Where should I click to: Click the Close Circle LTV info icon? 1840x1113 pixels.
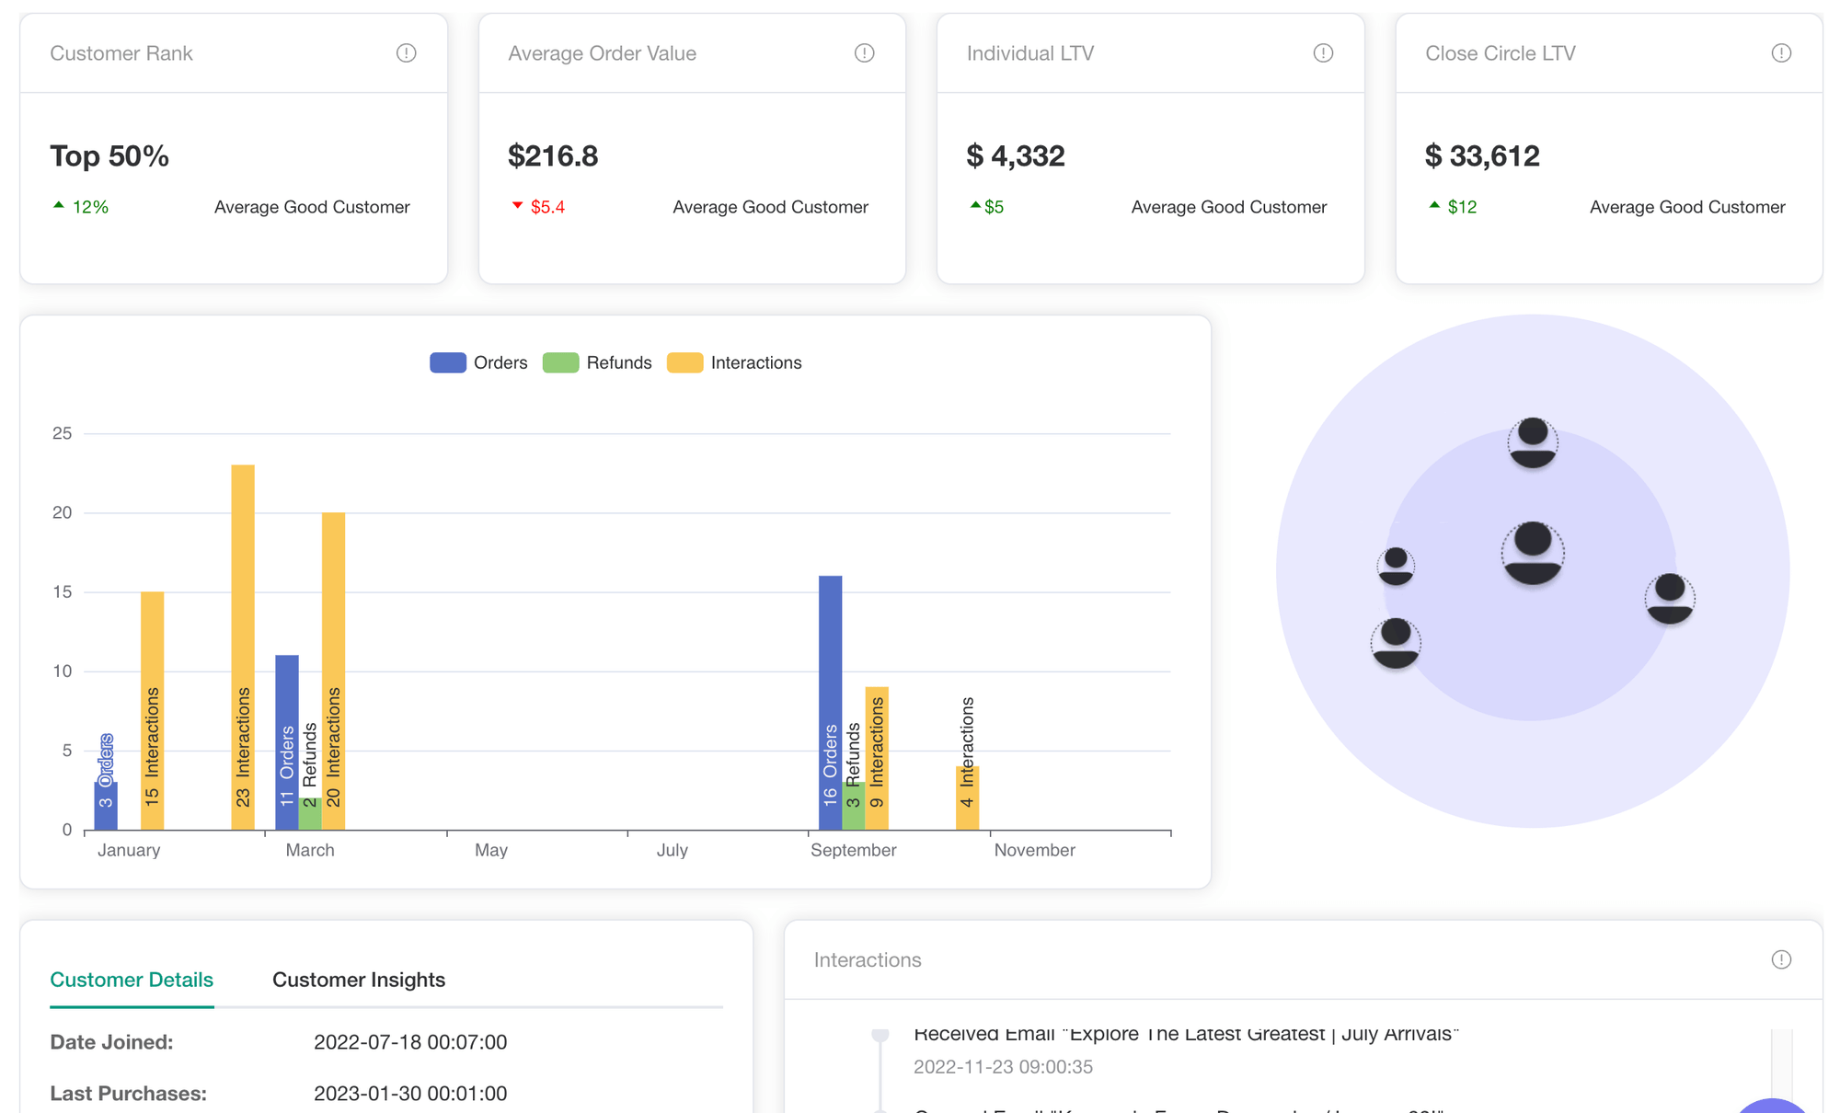pos(1781,53)
